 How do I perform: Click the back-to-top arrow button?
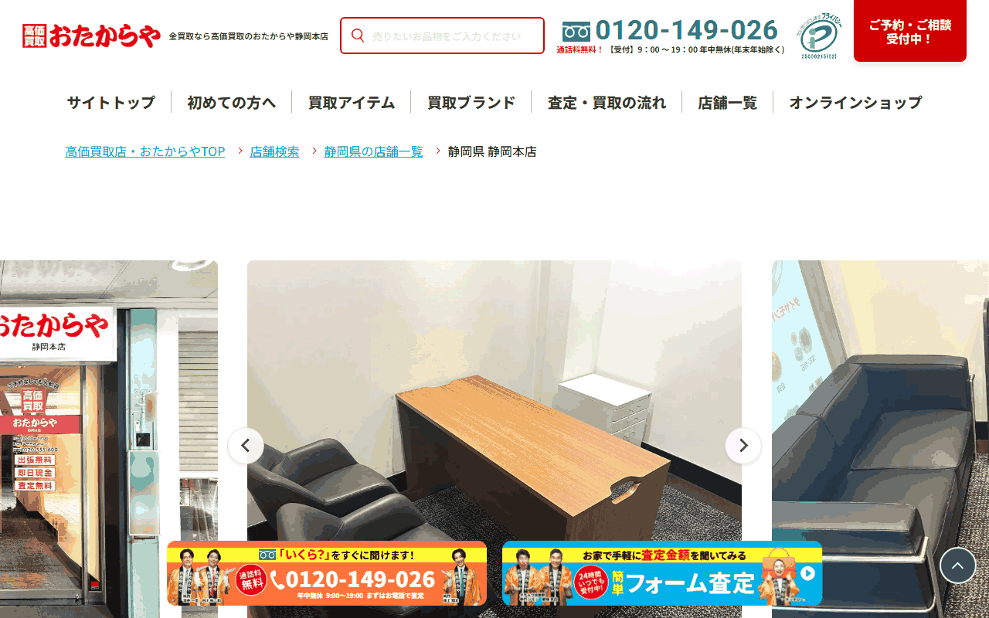(x=958, y=565)
